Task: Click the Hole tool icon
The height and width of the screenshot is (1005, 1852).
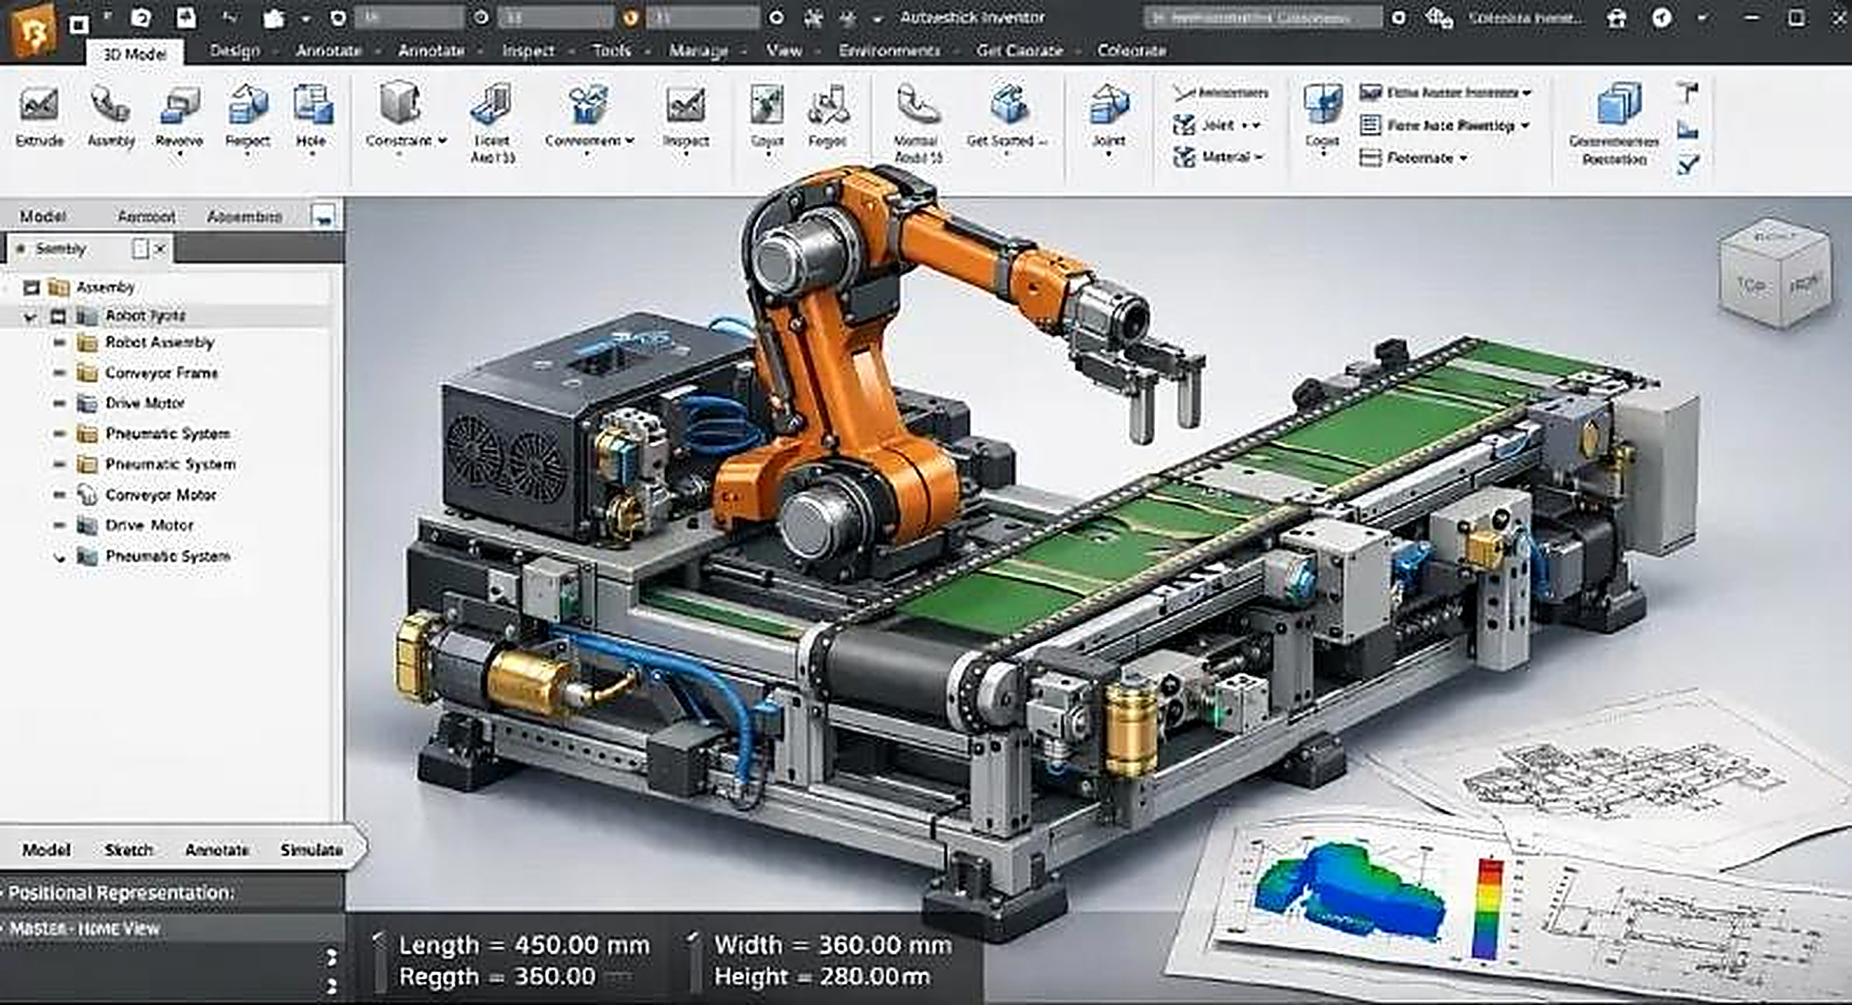Action: click(x=311, y=105)
